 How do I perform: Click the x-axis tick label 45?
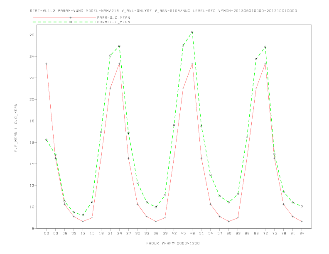tap(183, 233)
